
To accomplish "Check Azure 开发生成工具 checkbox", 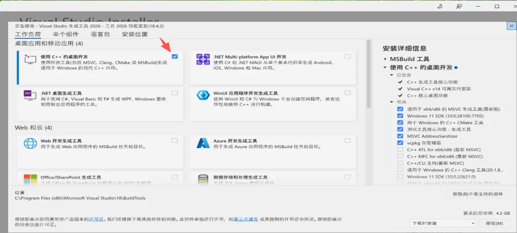I will [x=348, y=140].
